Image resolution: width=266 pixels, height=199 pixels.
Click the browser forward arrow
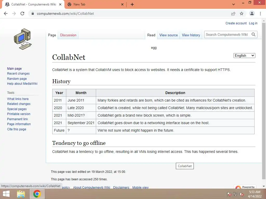pyautogui.click(x=14, y=13)
